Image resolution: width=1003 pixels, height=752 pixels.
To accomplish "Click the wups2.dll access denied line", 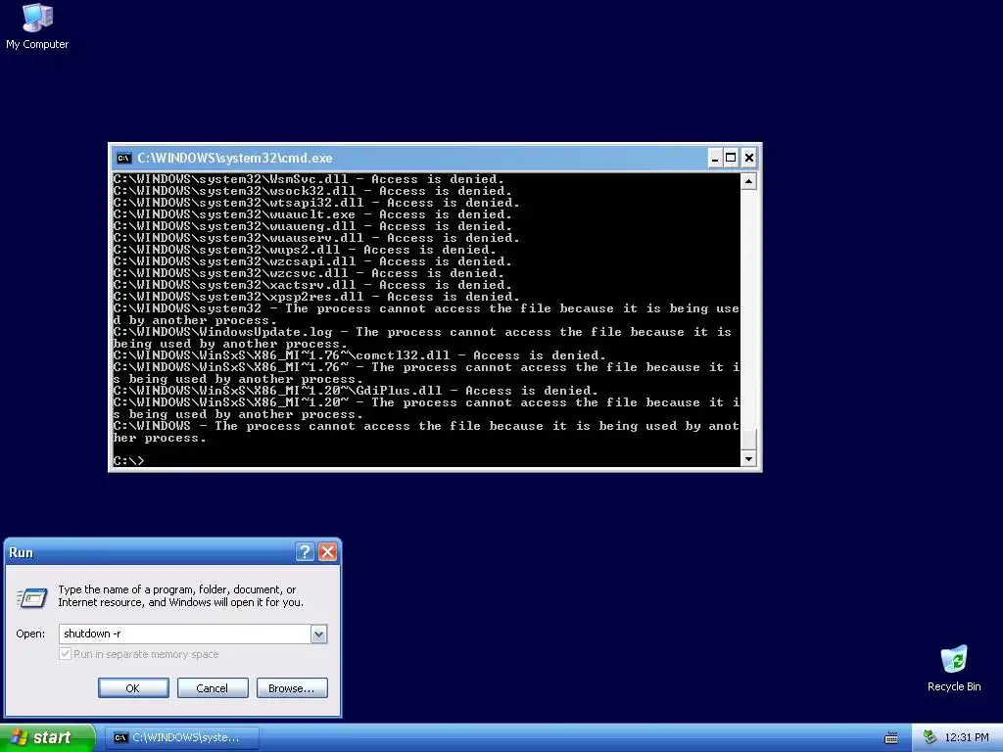I will click(x=306, y=250).
